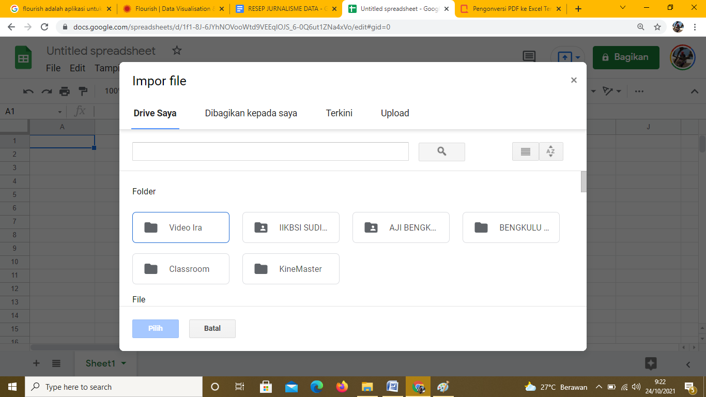Add a new sheet with plus icon

(36, 363)
